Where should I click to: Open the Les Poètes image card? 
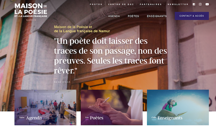112,107
